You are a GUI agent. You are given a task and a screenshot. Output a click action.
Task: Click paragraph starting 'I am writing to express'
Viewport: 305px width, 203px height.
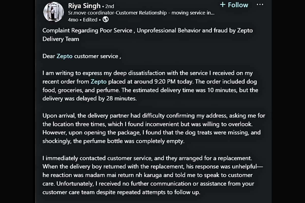[x=147, y=73]
